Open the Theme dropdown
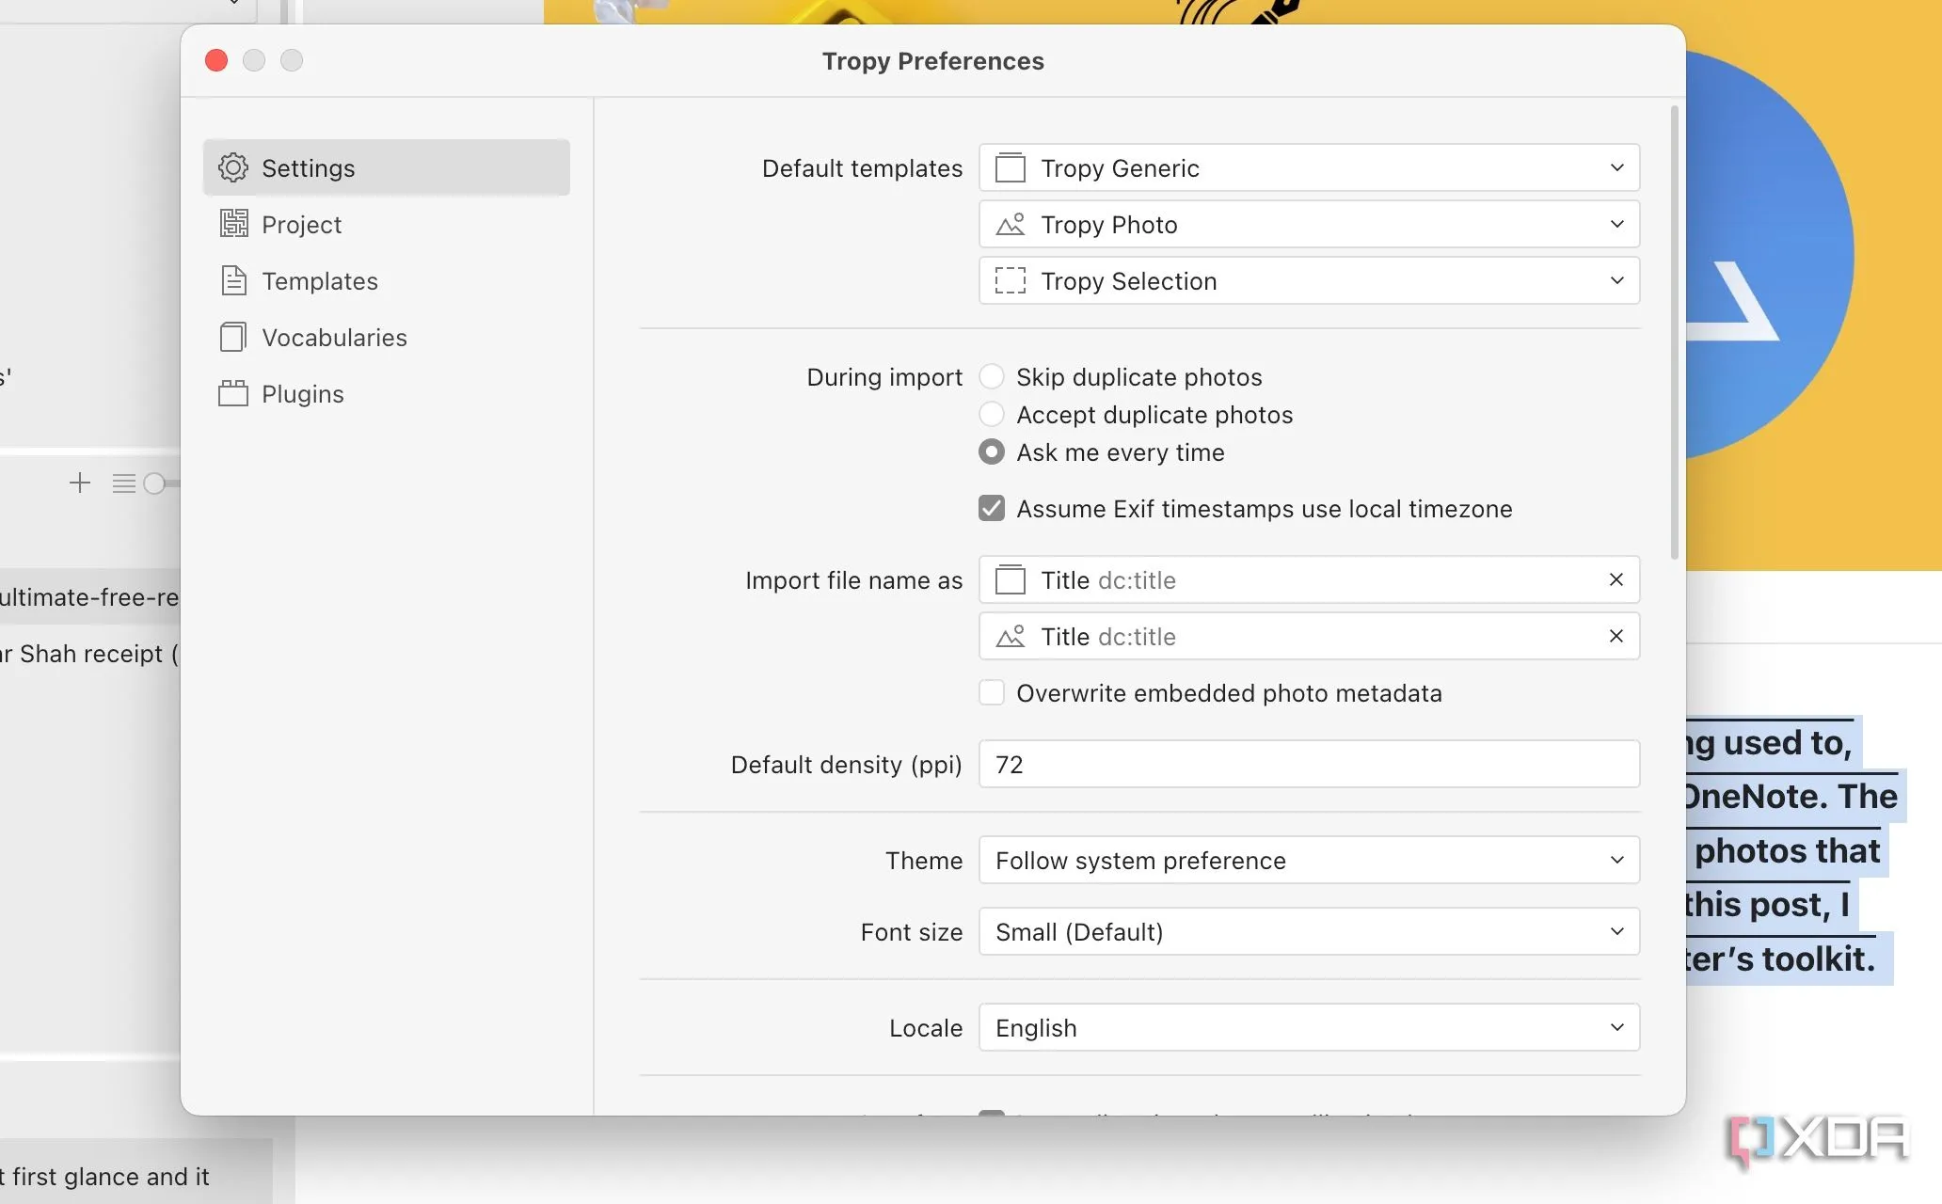This screenshot has width=1942, height=1204. 1309,860
